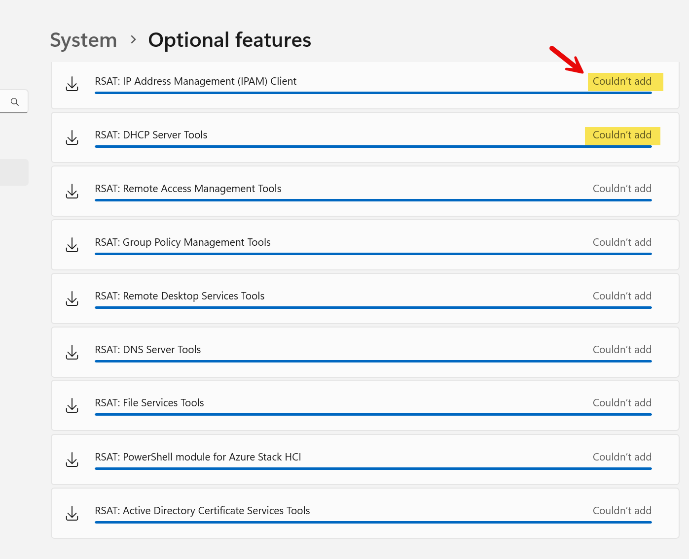689x559 pixels.
Task: Click the File Services Tools download icon
Action: point(72,406)
